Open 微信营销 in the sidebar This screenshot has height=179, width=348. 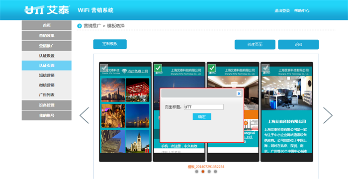pyautogui.click(x=47, y=85)
